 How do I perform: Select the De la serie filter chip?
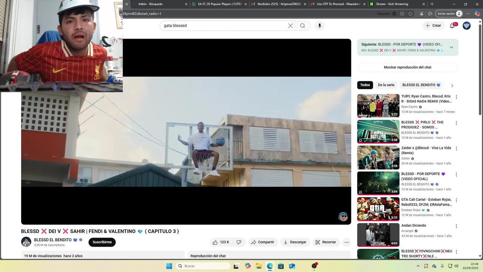(x=386, y=85)
